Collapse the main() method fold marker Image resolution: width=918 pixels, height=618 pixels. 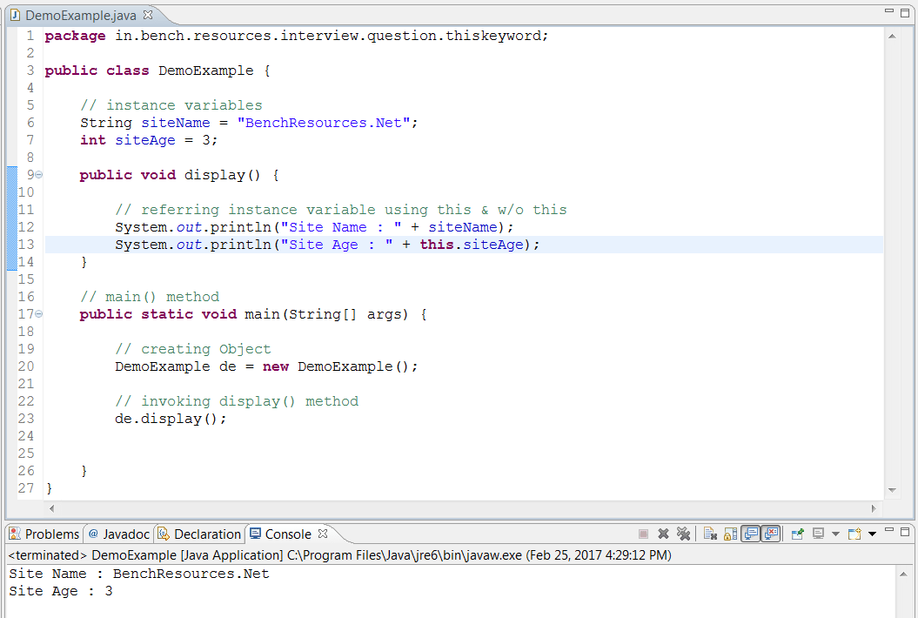[38, 314]
